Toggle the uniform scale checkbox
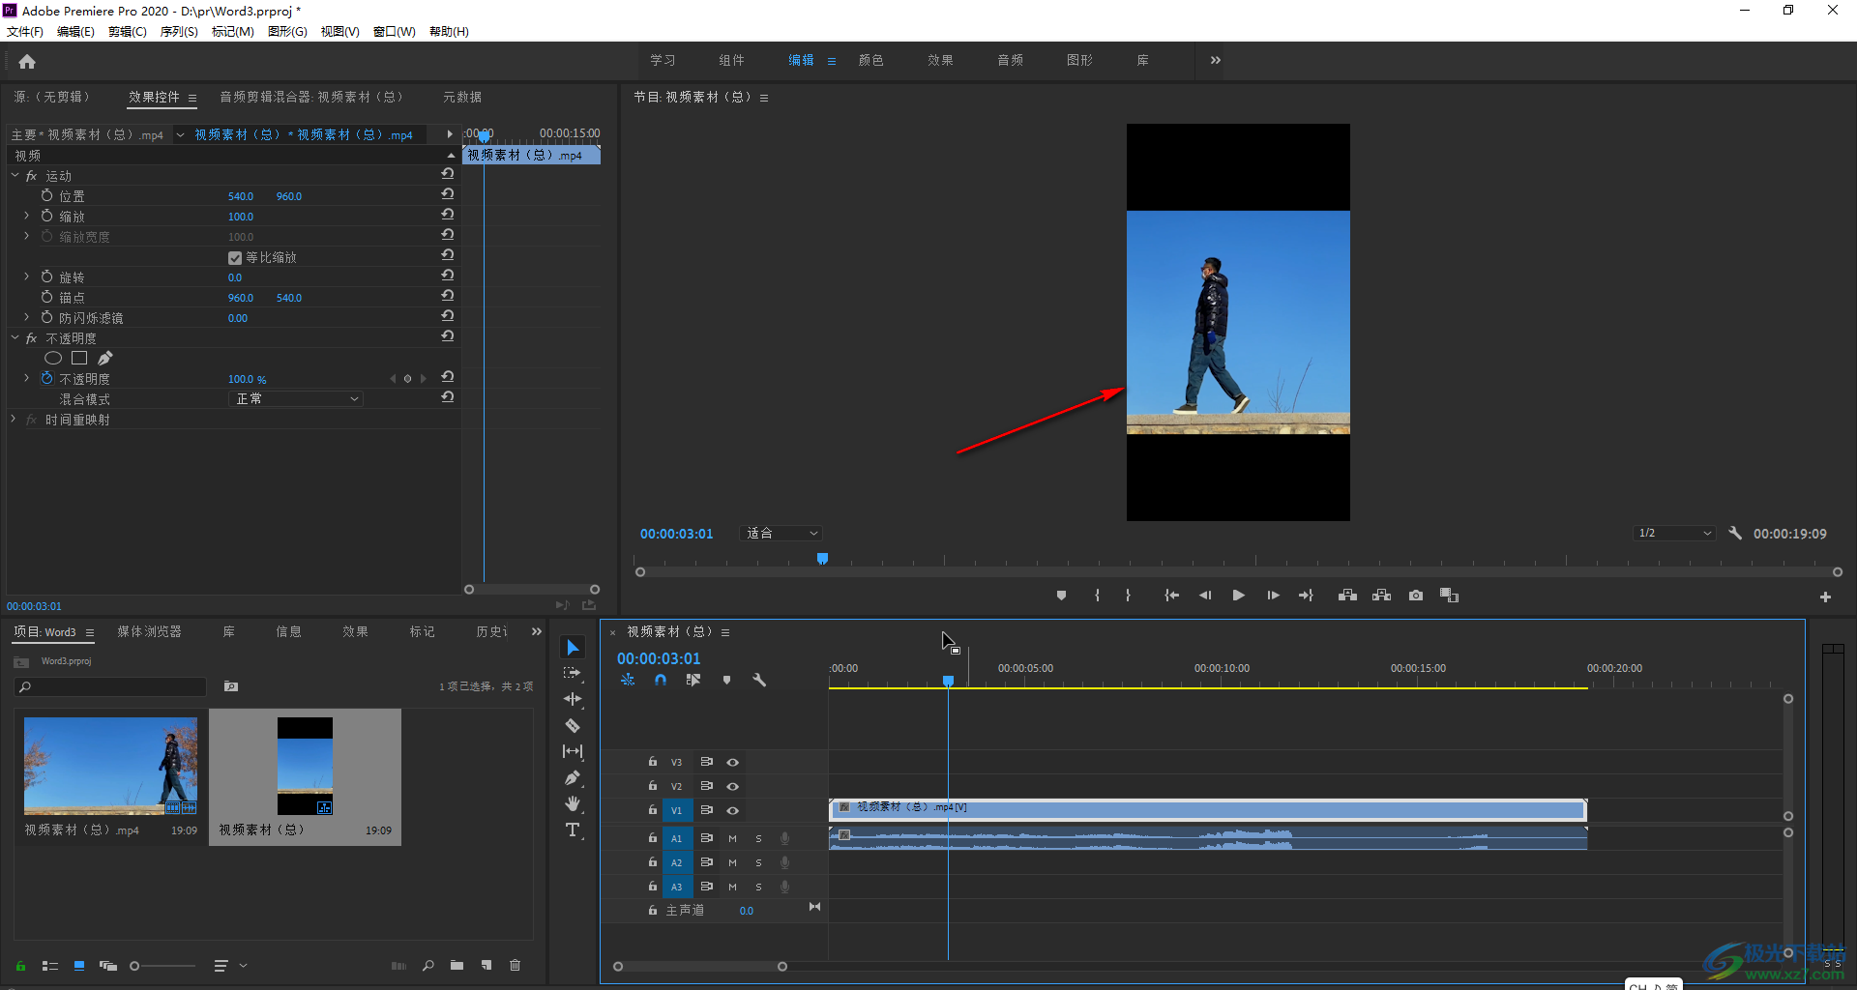Viewport: 1857px width, 990px height. [x=234, y=258]
